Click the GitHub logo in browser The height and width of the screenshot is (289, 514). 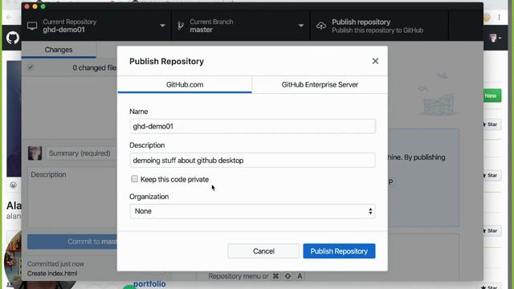13,38
